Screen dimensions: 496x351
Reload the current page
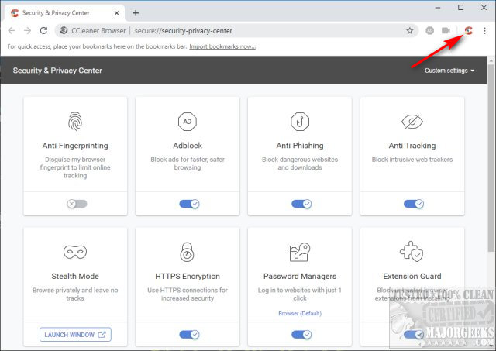[x=43, y=31]
